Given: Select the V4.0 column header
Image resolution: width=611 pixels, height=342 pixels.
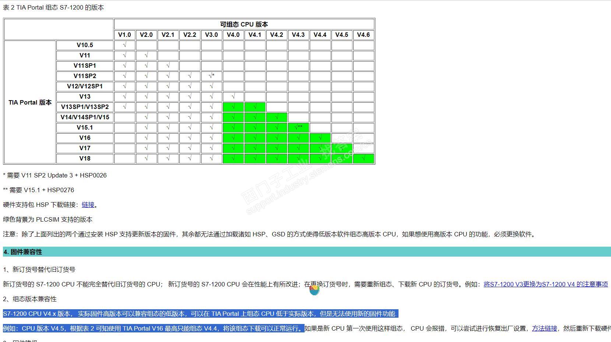Looking at the screenshot, I should pos(233,35).
